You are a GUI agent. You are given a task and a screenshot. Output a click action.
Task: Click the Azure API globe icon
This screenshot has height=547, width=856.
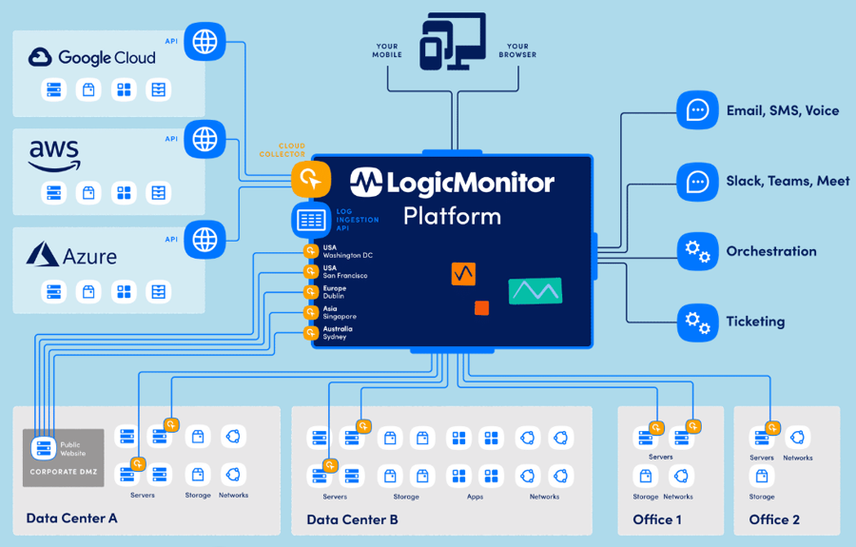pos(204,239)
